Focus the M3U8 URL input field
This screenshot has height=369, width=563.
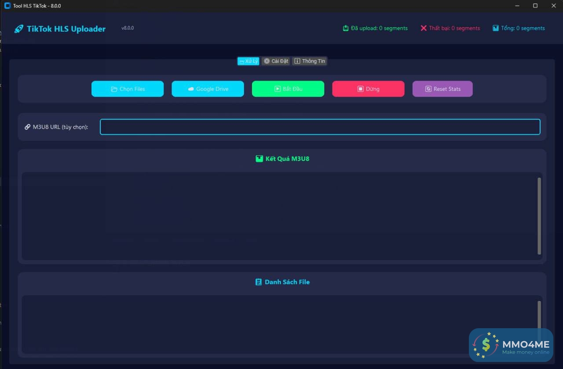point(320,127)
